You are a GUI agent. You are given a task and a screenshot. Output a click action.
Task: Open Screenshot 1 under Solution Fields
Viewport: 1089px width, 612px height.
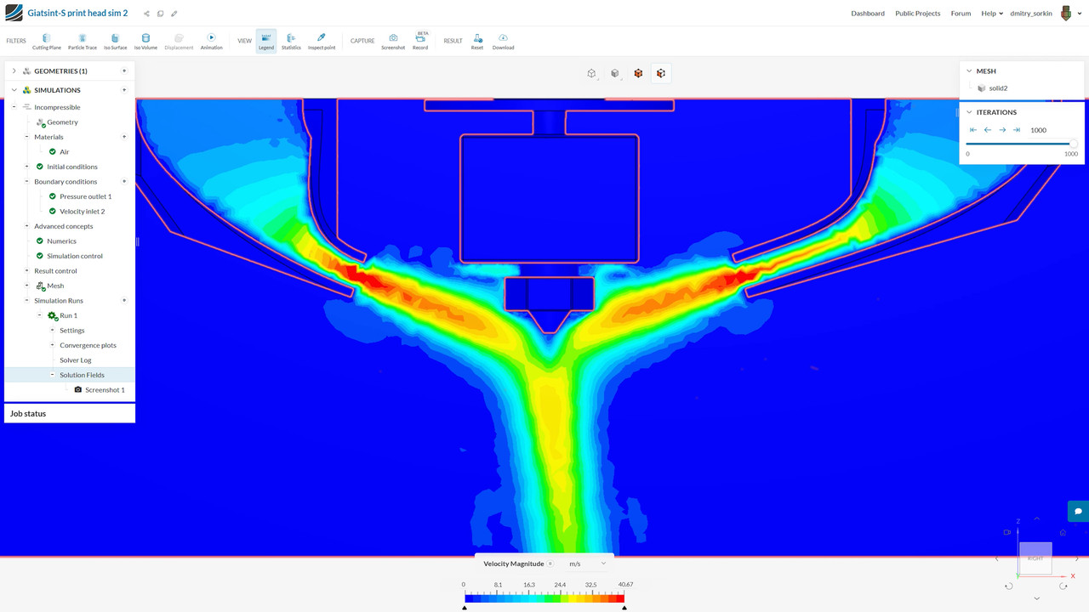tap(105, 390)
